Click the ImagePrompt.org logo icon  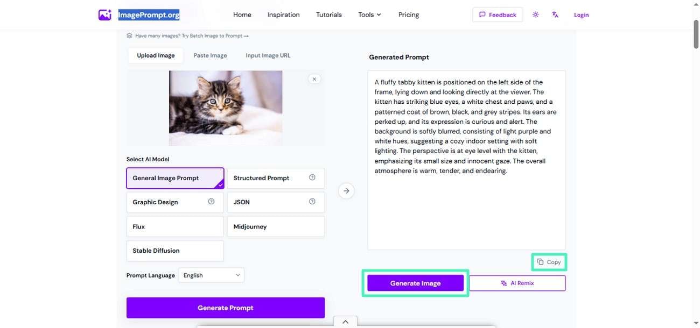tap(104, 15)
